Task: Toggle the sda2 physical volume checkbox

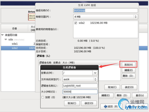Action: (76, 23)
